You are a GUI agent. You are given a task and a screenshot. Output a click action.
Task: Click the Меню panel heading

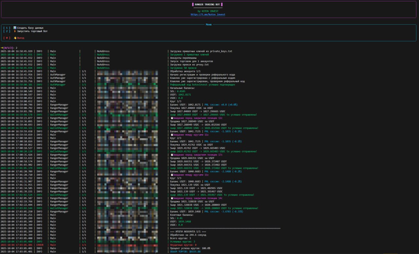coord(209,25)
